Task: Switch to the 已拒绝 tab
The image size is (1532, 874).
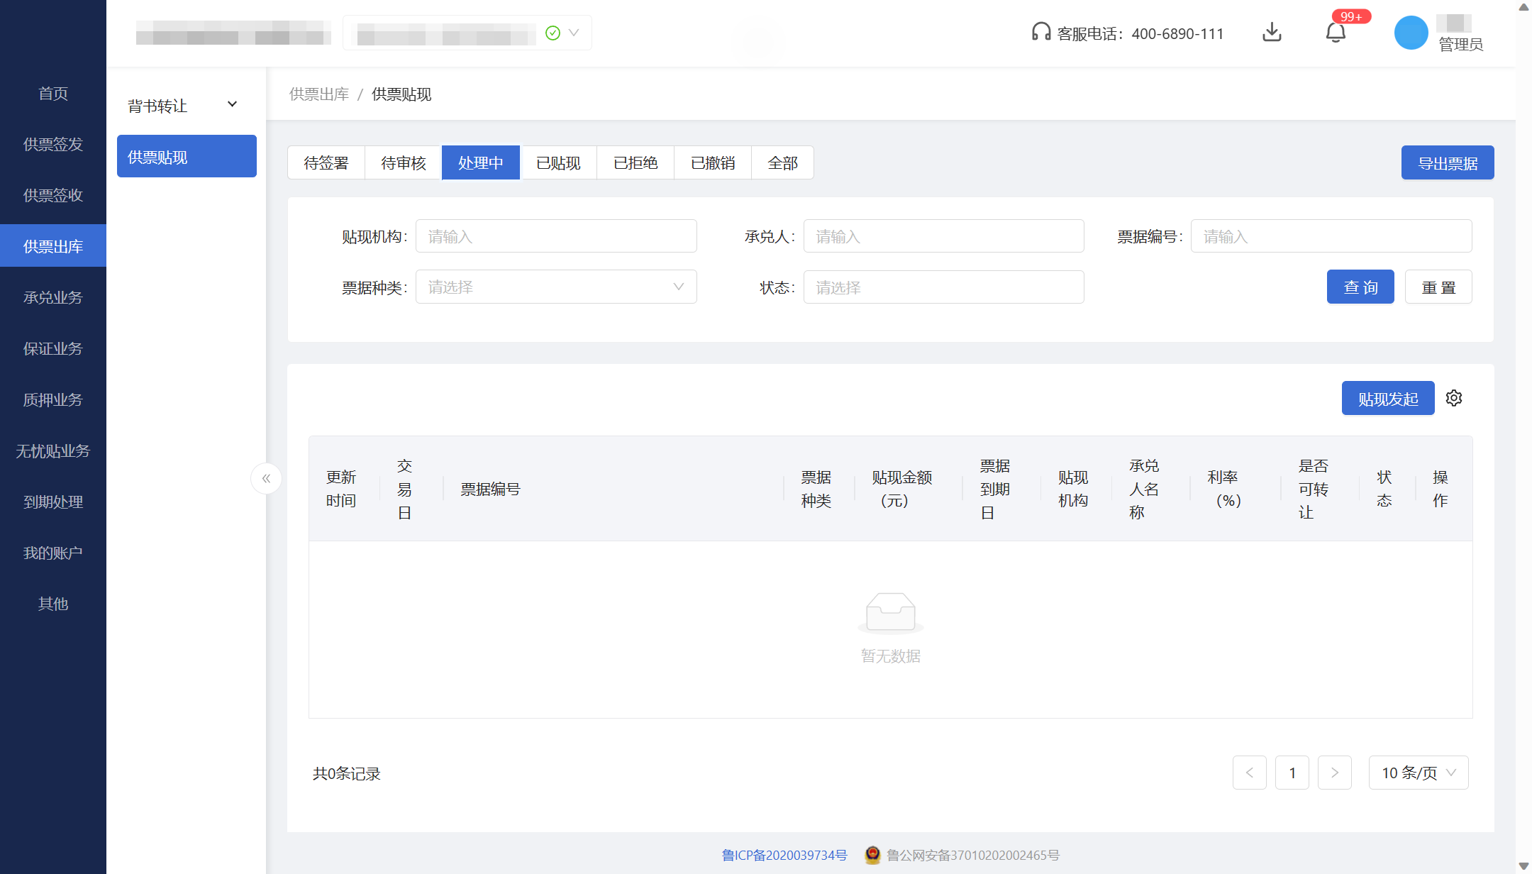Action: click(635, 162)
